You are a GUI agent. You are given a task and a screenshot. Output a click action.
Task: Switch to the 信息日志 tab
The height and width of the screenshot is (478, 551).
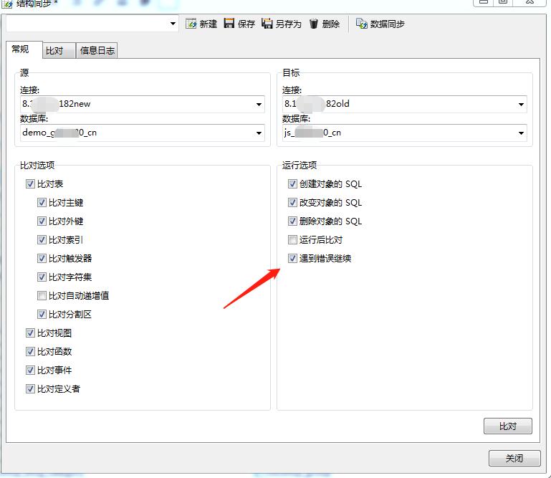(97, 51)
